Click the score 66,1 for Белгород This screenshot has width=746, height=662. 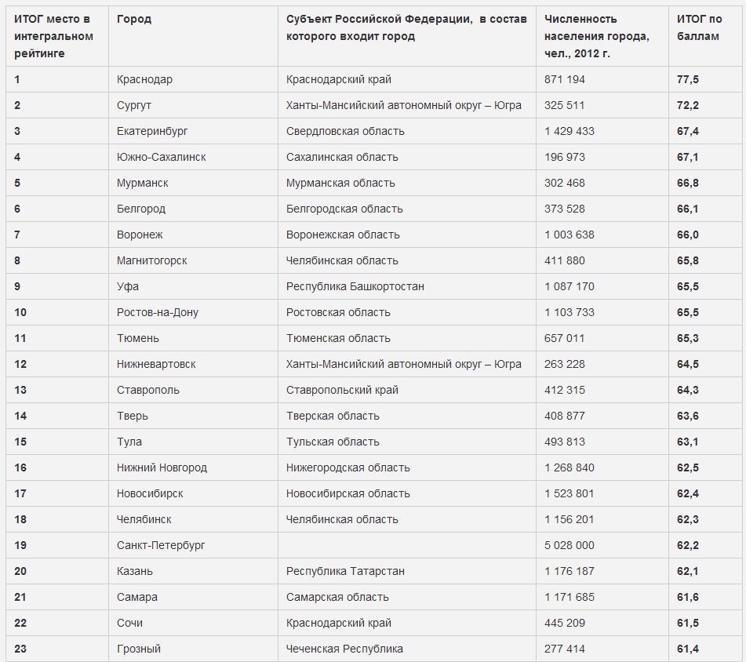pos(688,209)
